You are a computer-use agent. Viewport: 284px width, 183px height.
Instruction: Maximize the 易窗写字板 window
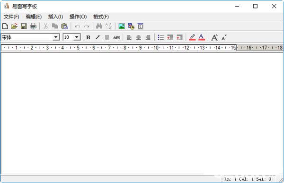pyautogui.click(x=256, y=6)
